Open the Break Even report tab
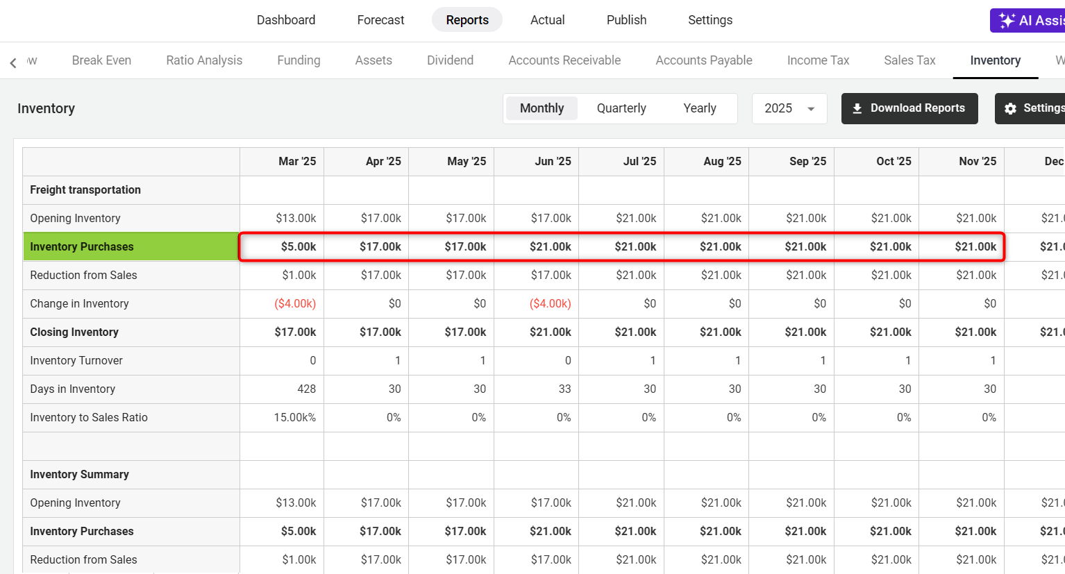 coord(101,60)
